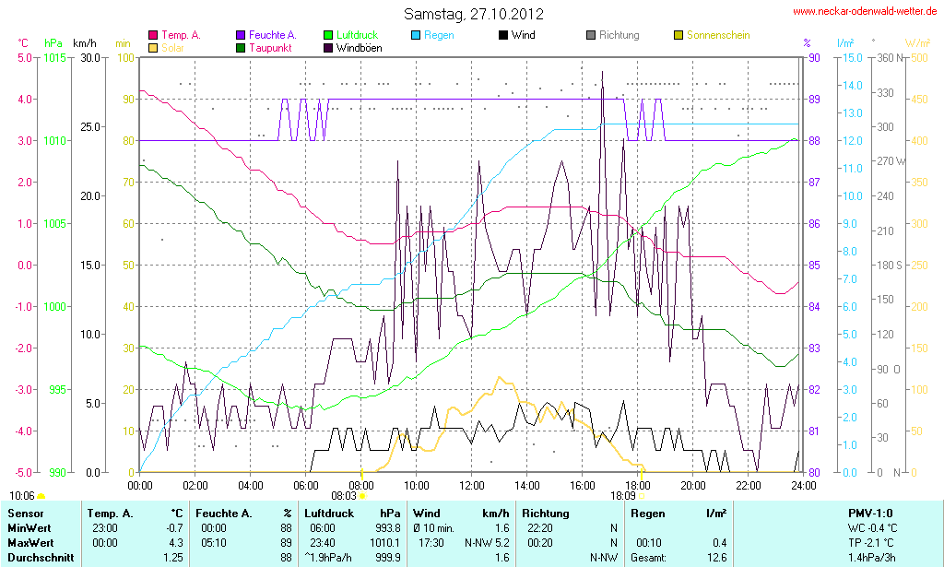The image size is (944, 567).
Task: Click the pink Temp. A. legend swatch
Action: pyautogui.click(x=153, y=35)
